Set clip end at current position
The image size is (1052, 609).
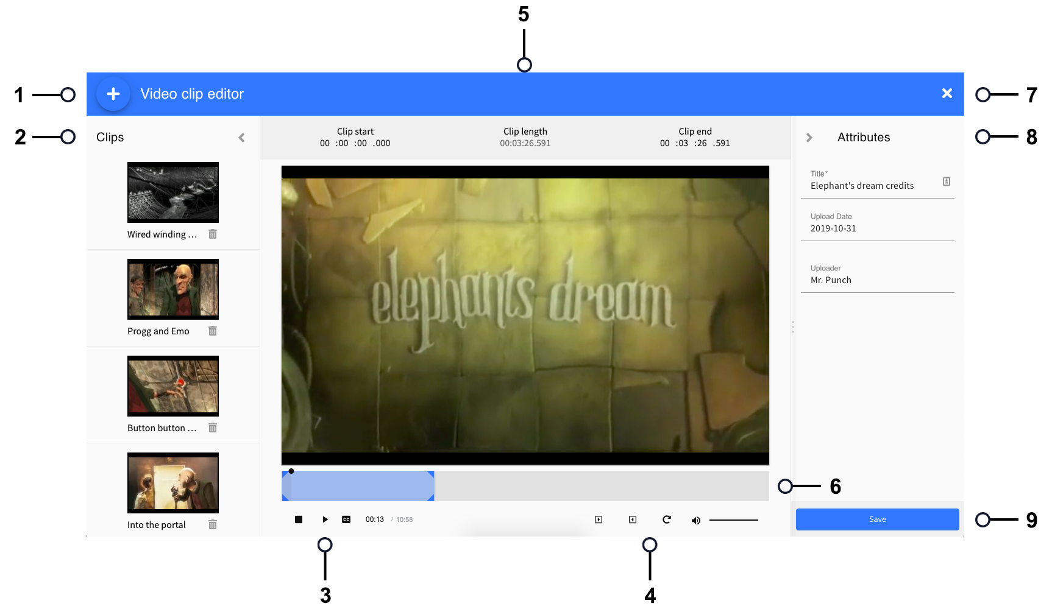pos(633,519)
